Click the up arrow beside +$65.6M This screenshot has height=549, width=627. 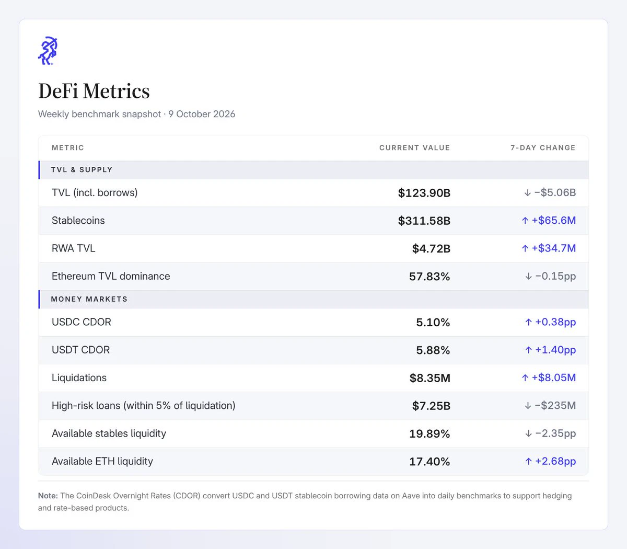coord(525,221)
